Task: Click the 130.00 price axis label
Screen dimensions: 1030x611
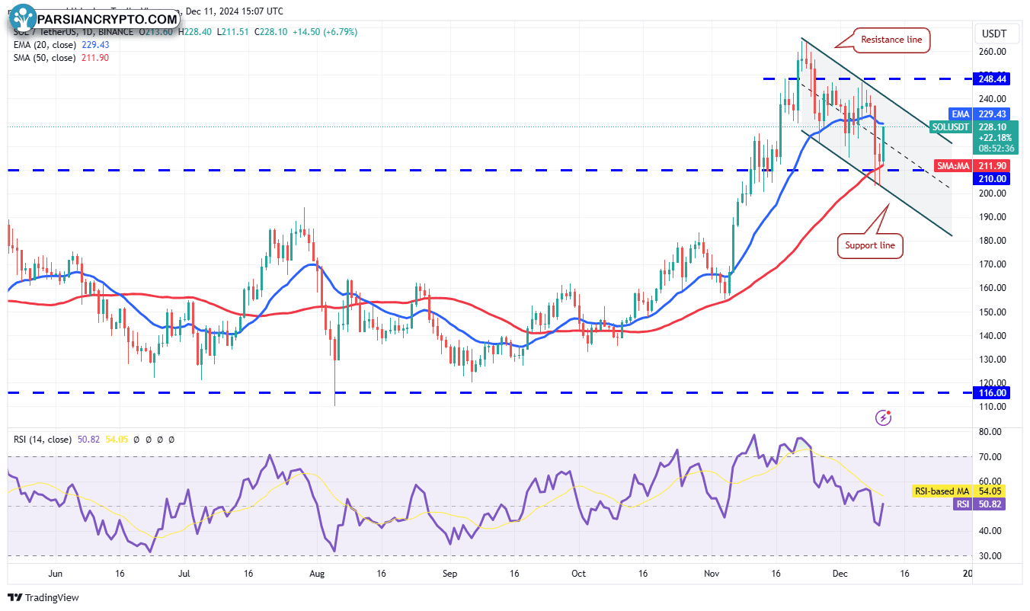Action: coord(993,360)
